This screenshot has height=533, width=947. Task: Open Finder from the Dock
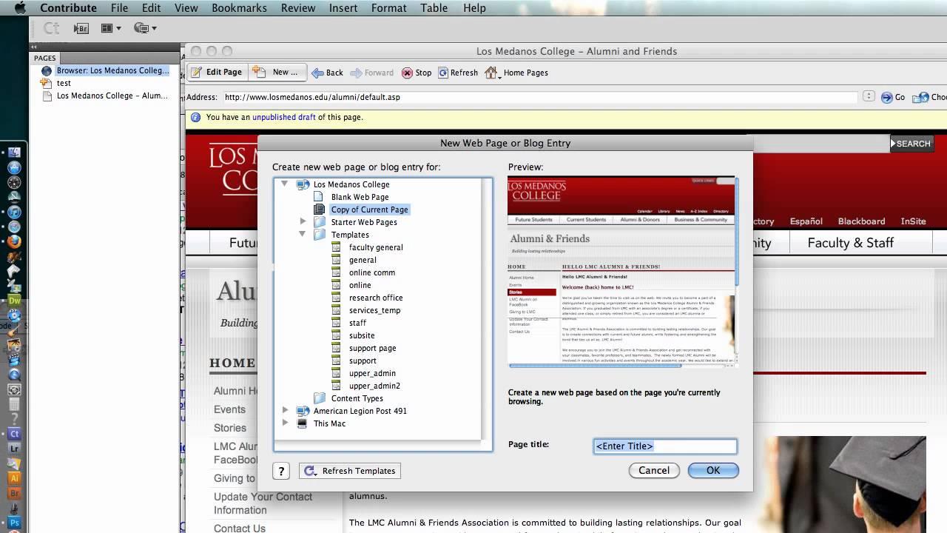(14, 152)
